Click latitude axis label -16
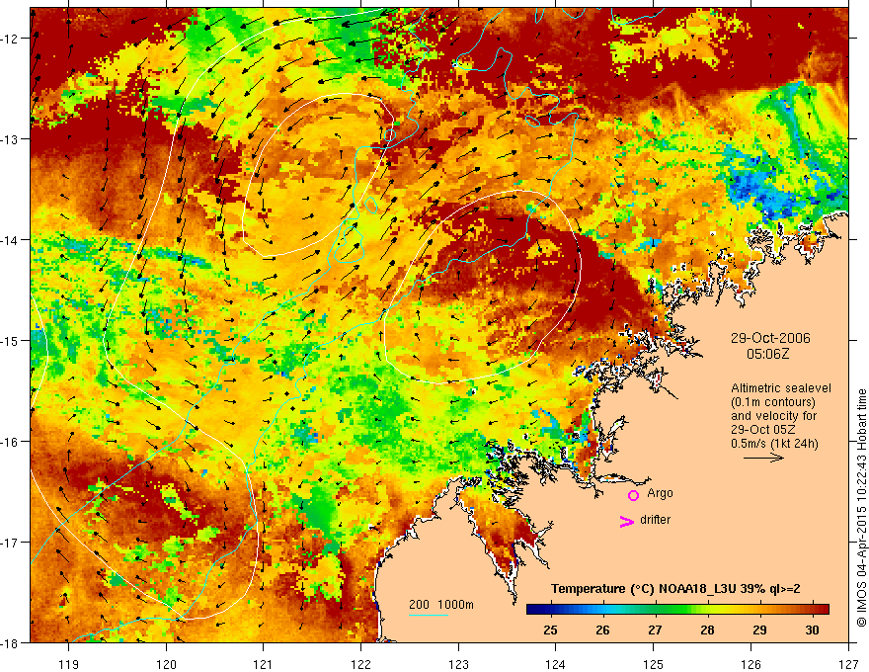Viewport: 869px width, 672px height. pyautogui.click(x=11, y=442)
